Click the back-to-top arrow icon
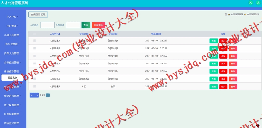This screenshot has width=262, height=128. pyautogui.click(x=258, y=126)
